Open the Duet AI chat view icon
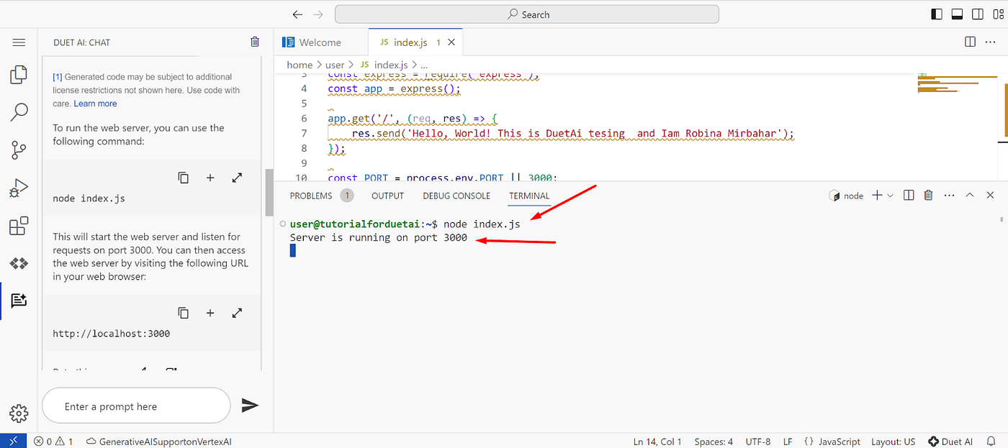Viewport: 1008px width, 448px height. point(19,301)
